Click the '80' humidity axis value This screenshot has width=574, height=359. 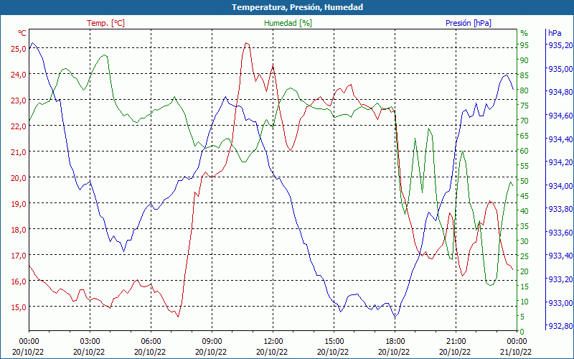coord(524,90)
